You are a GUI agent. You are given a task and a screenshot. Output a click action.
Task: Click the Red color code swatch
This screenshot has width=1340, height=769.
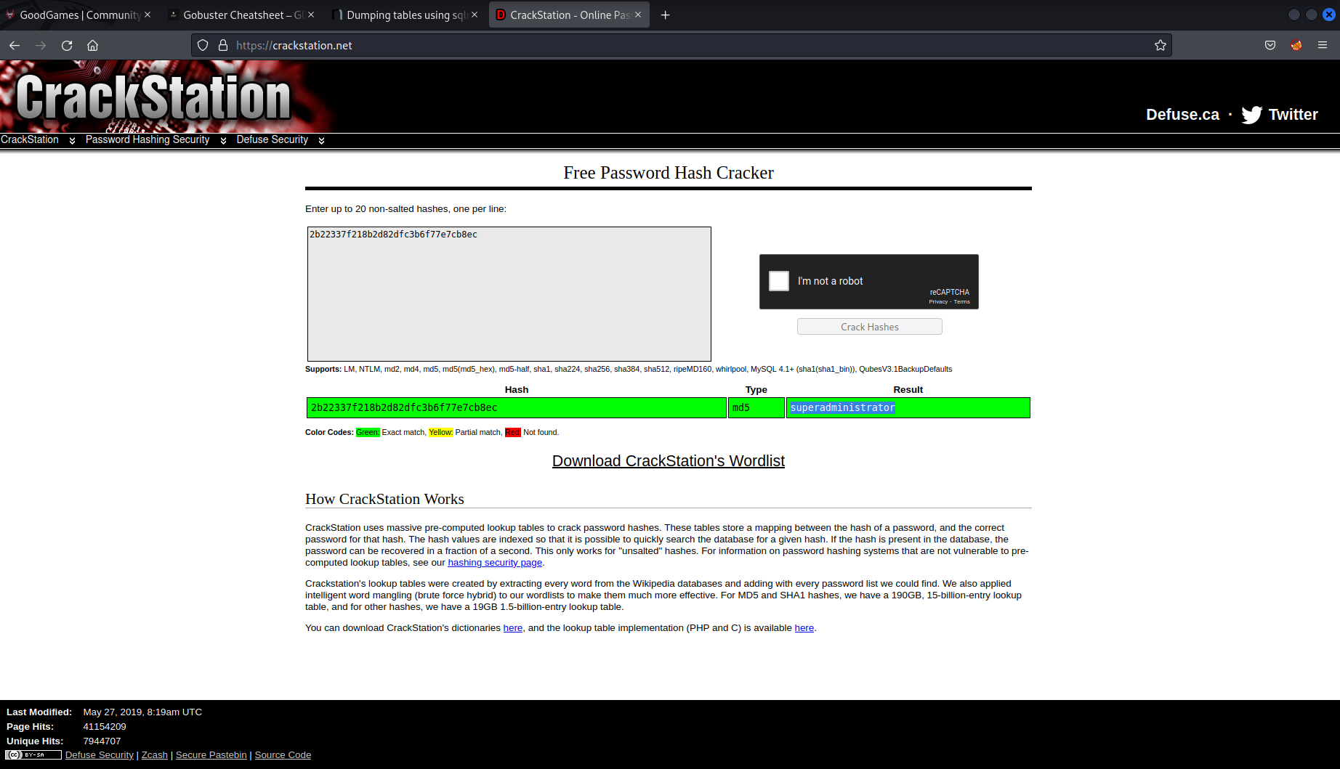tap(513, 433)
